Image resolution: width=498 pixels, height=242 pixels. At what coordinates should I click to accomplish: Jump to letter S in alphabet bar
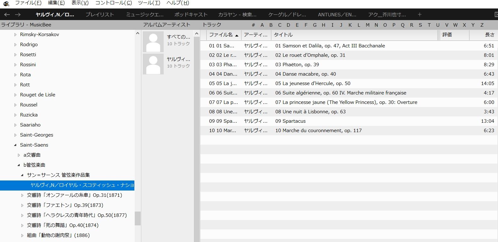tap(420, 25)
